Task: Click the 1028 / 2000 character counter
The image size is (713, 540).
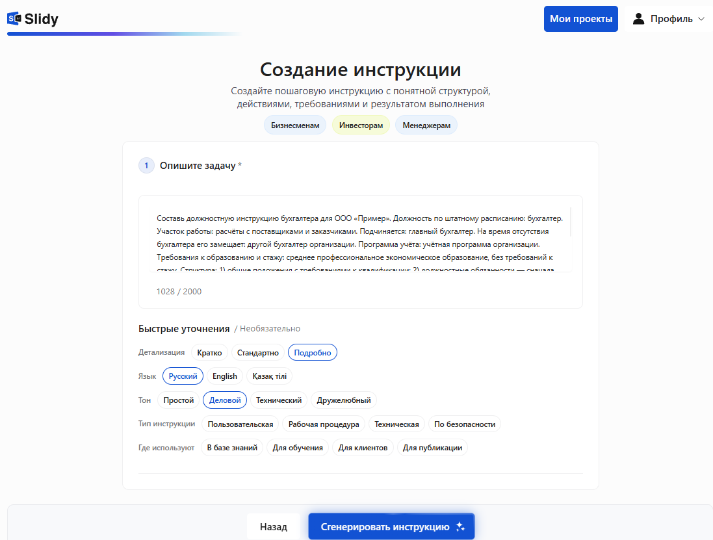Action: click(179, 291)
